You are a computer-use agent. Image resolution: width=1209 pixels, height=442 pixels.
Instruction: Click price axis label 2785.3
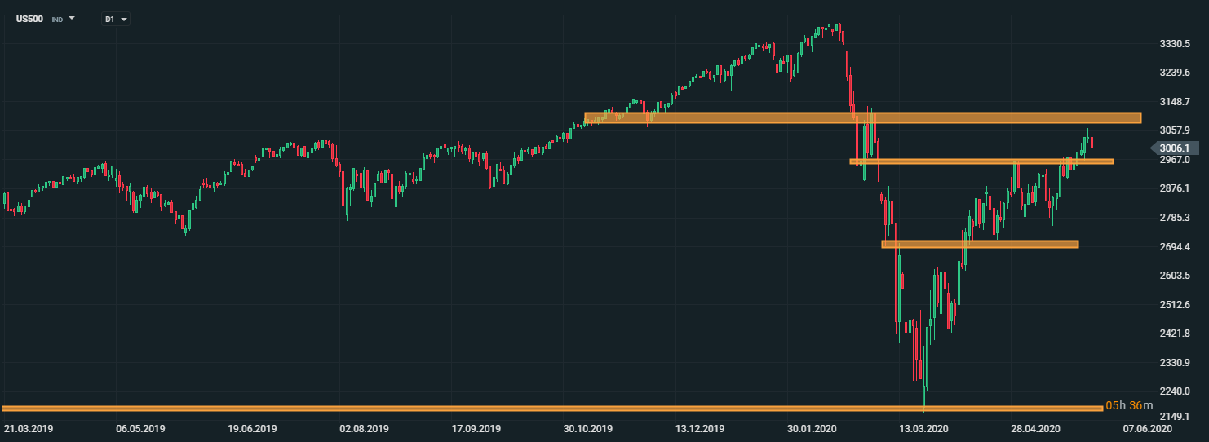pyautogui.click(x=1174, y=218)
